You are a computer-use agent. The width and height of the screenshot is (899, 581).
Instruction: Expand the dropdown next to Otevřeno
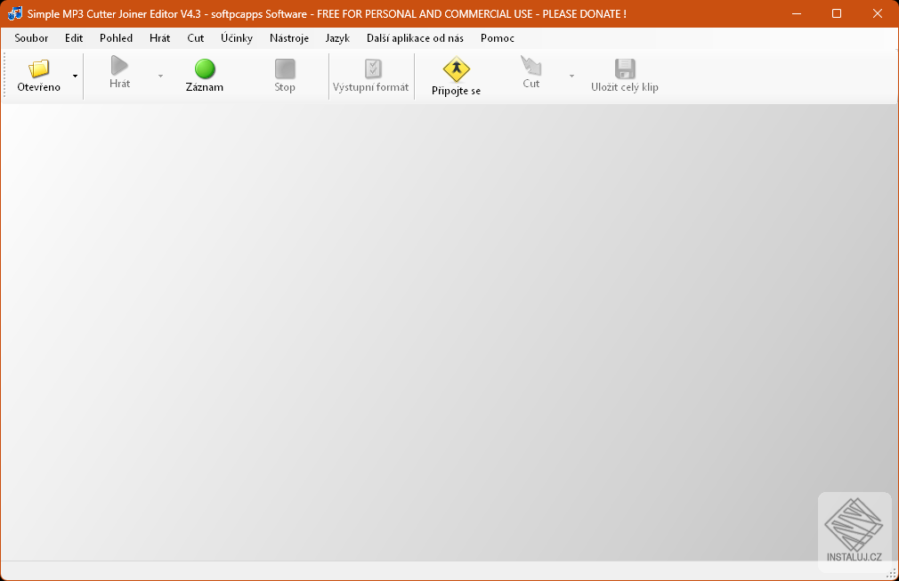[x=76, y=76]
